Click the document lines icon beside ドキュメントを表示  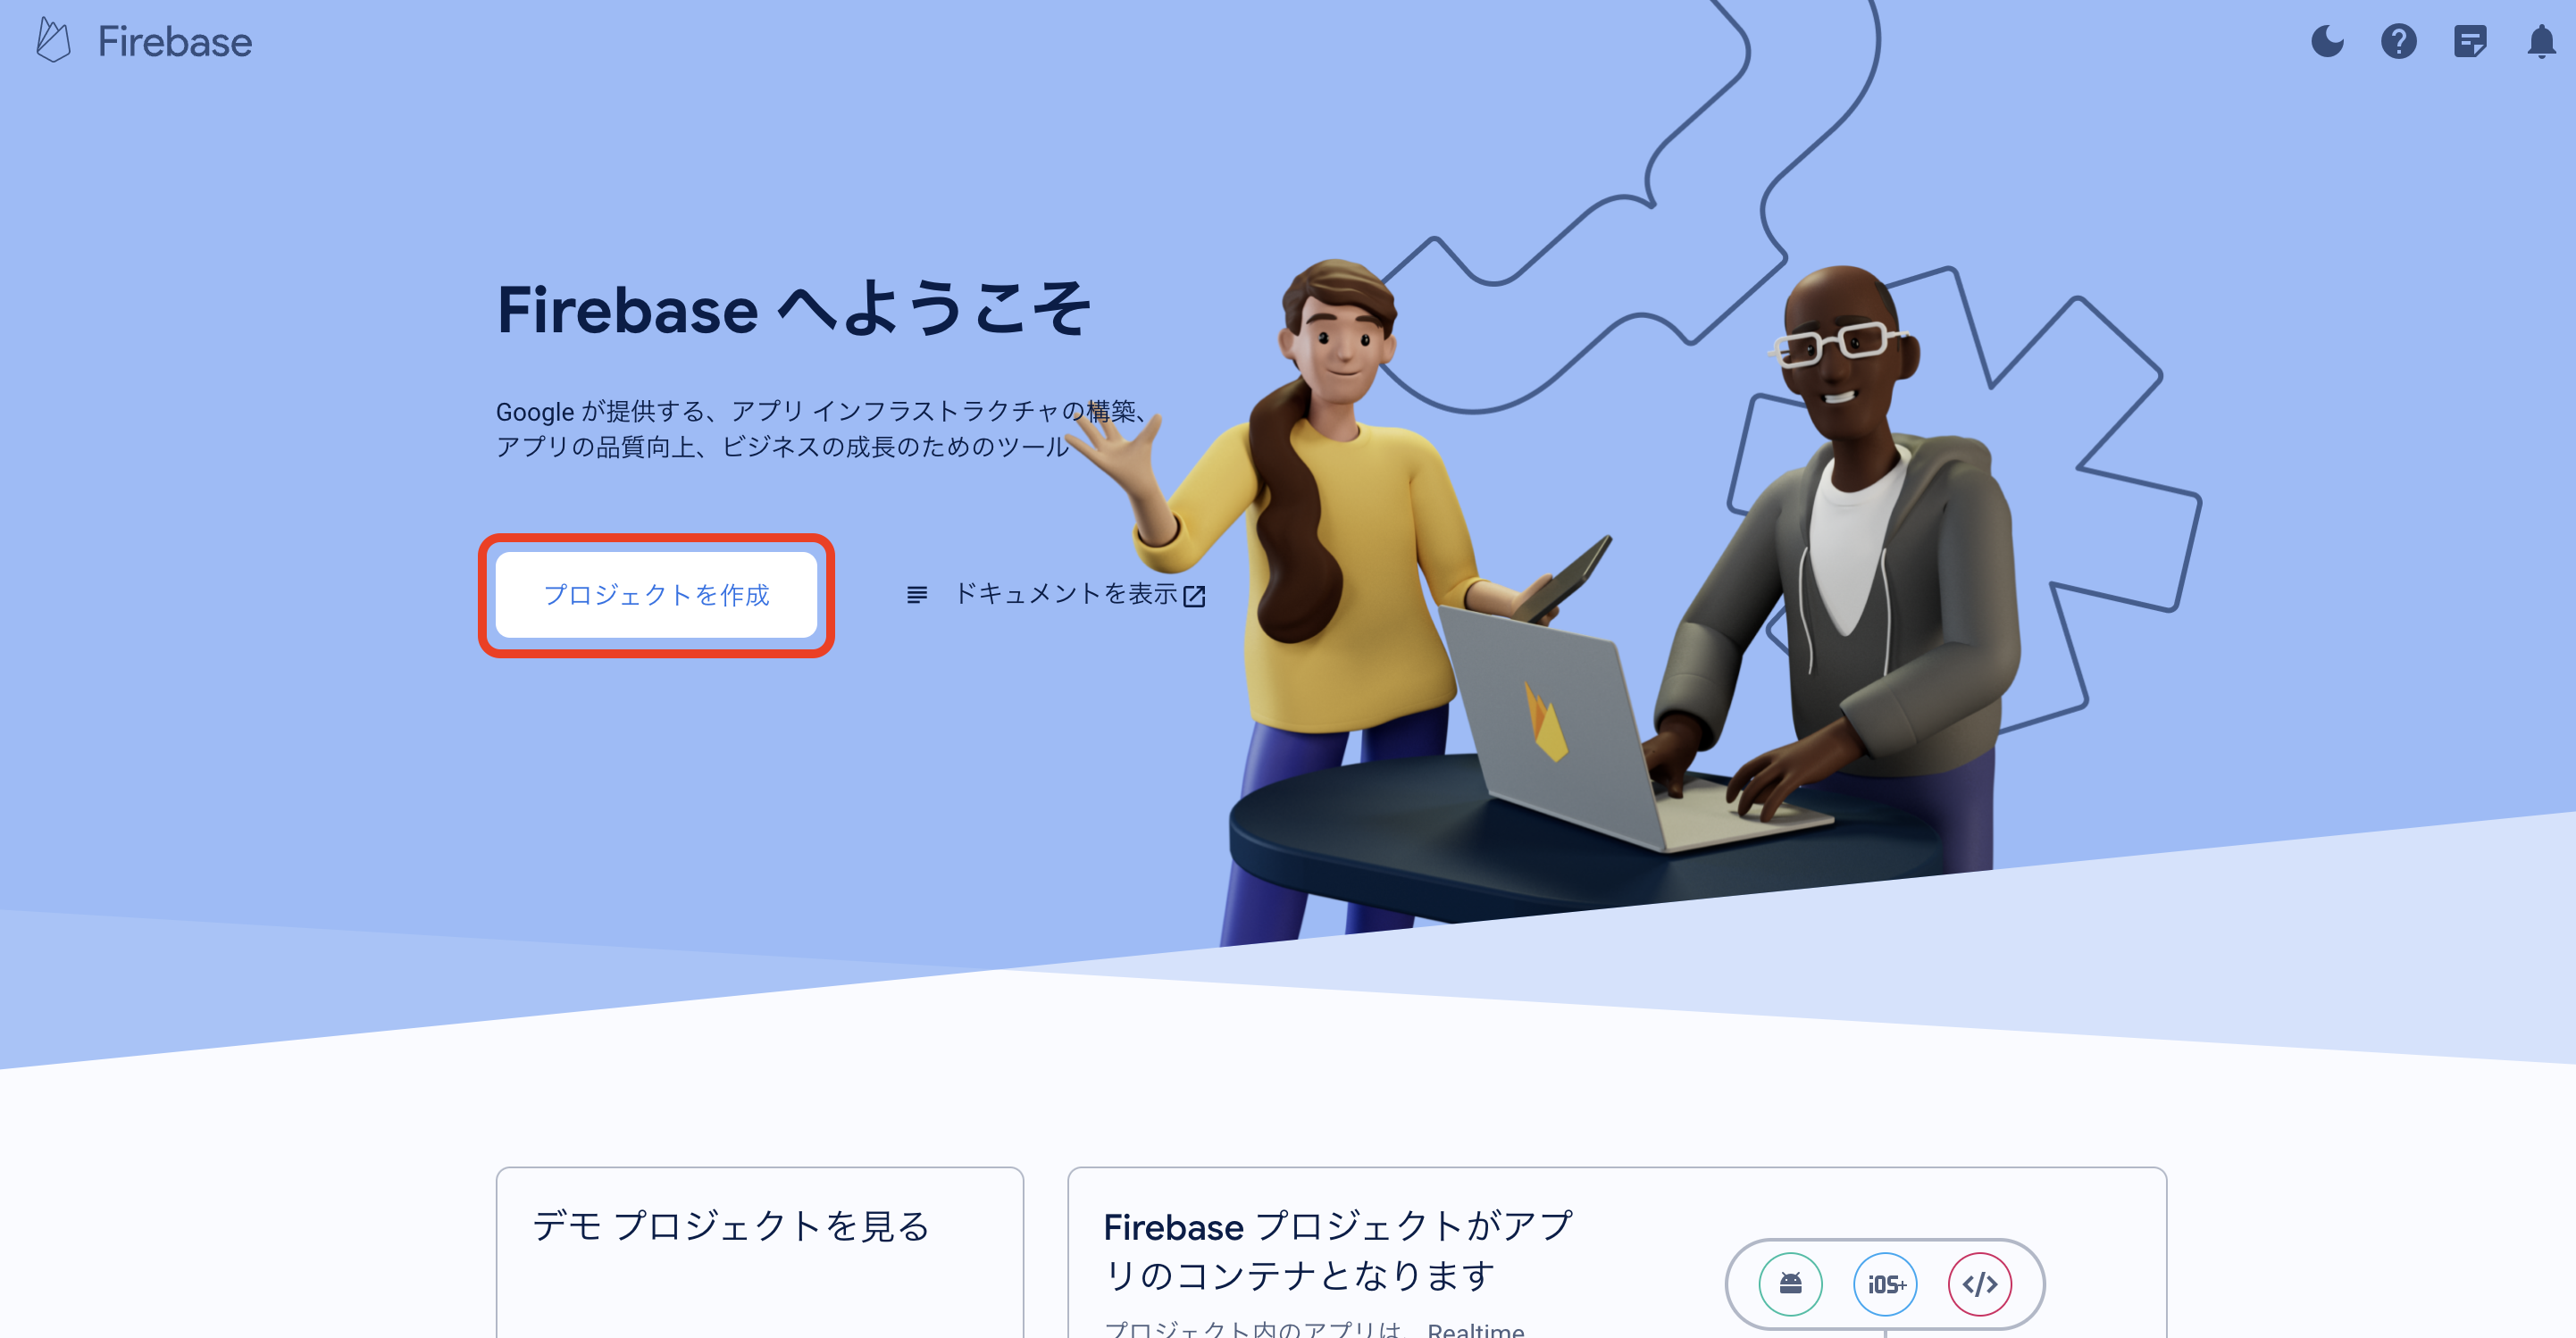point(916,595)
